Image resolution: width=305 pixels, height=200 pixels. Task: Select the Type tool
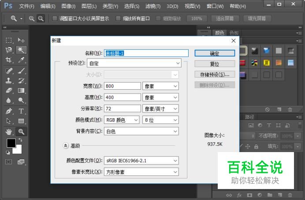point(21,111)
